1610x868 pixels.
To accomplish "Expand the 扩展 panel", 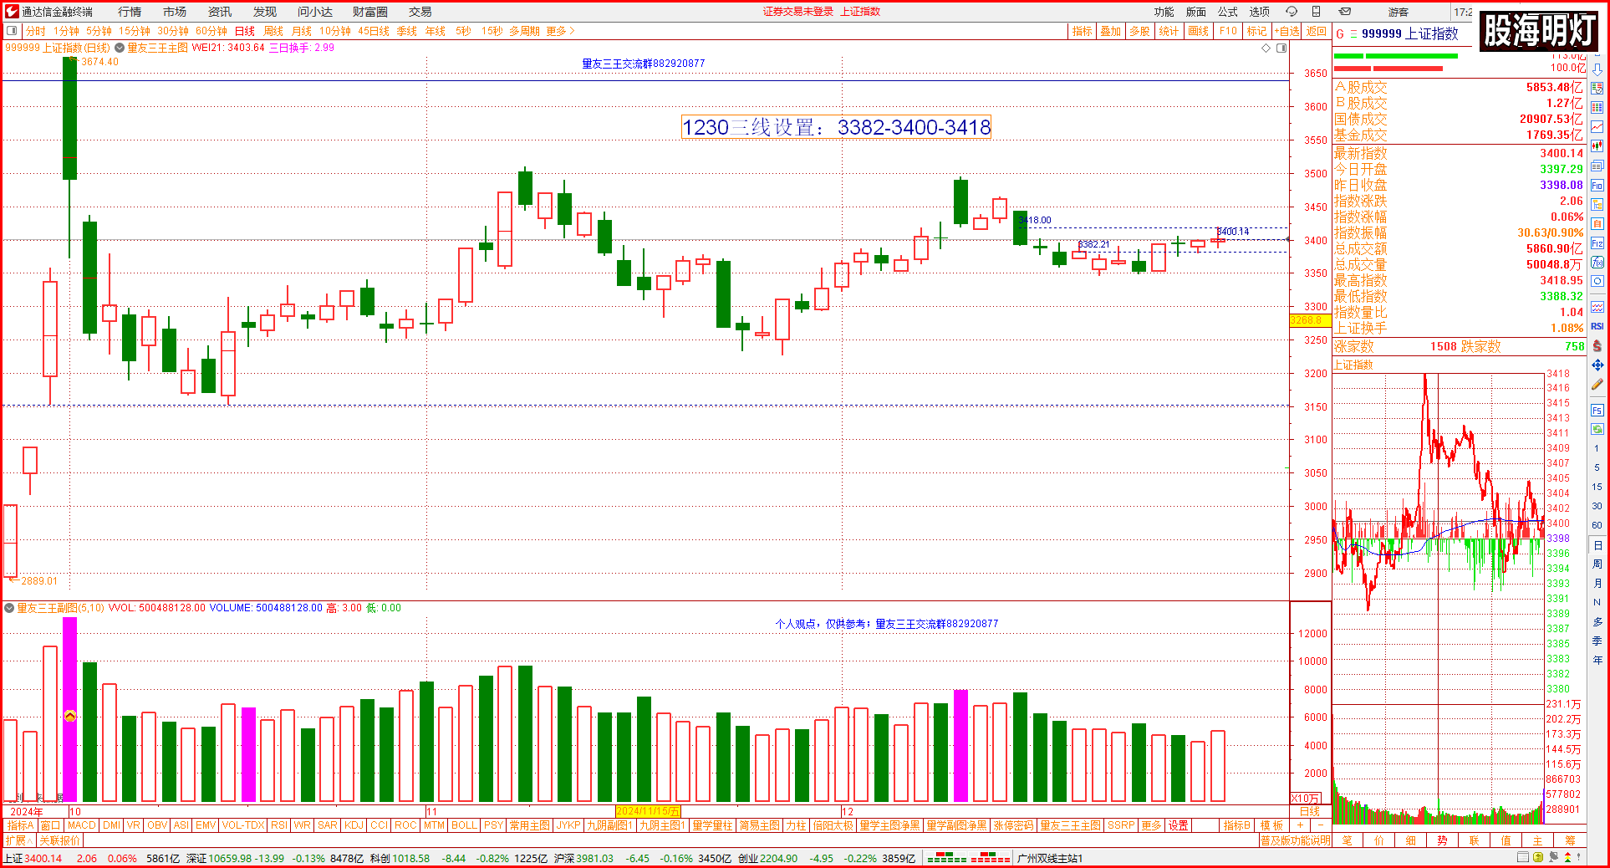I will click(x=18, y=840).
